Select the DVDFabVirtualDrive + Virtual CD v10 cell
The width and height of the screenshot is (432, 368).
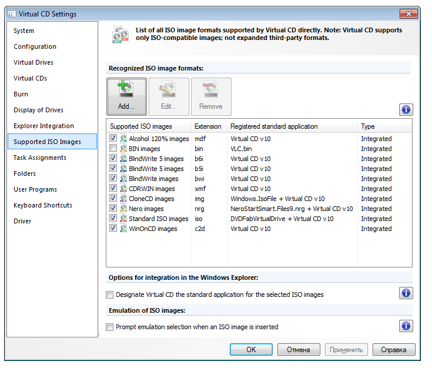coord(282,219)
